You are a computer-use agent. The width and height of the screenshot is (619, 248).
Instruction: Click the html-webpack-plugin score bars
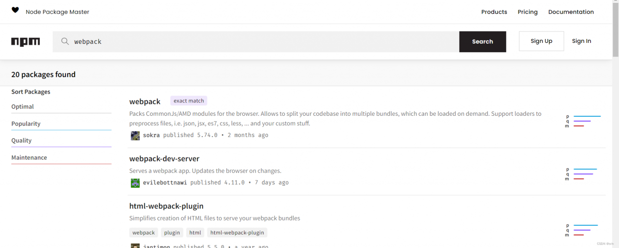pos(581,230)
